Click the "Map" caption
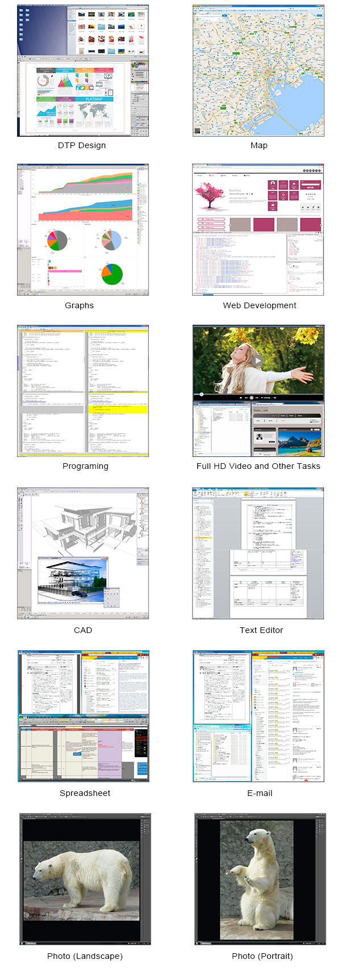341x980 pixels. point(259,145)
